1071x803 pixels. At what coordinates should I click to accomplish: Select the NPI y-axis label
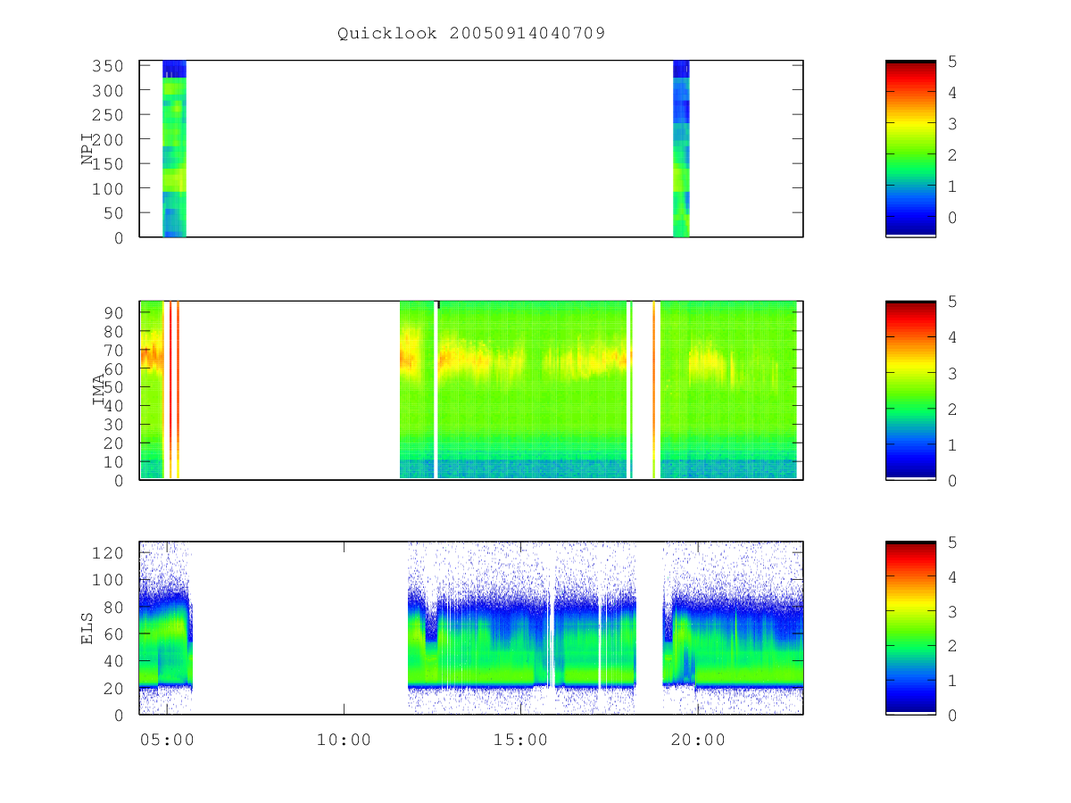pyautogui.click(x=88, y=148)
